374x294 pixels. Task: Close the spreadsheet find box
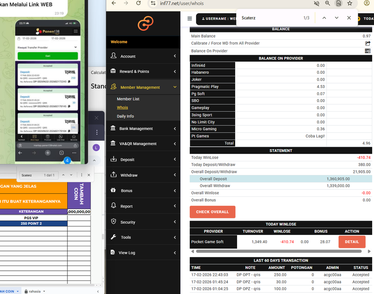(89, 175)
